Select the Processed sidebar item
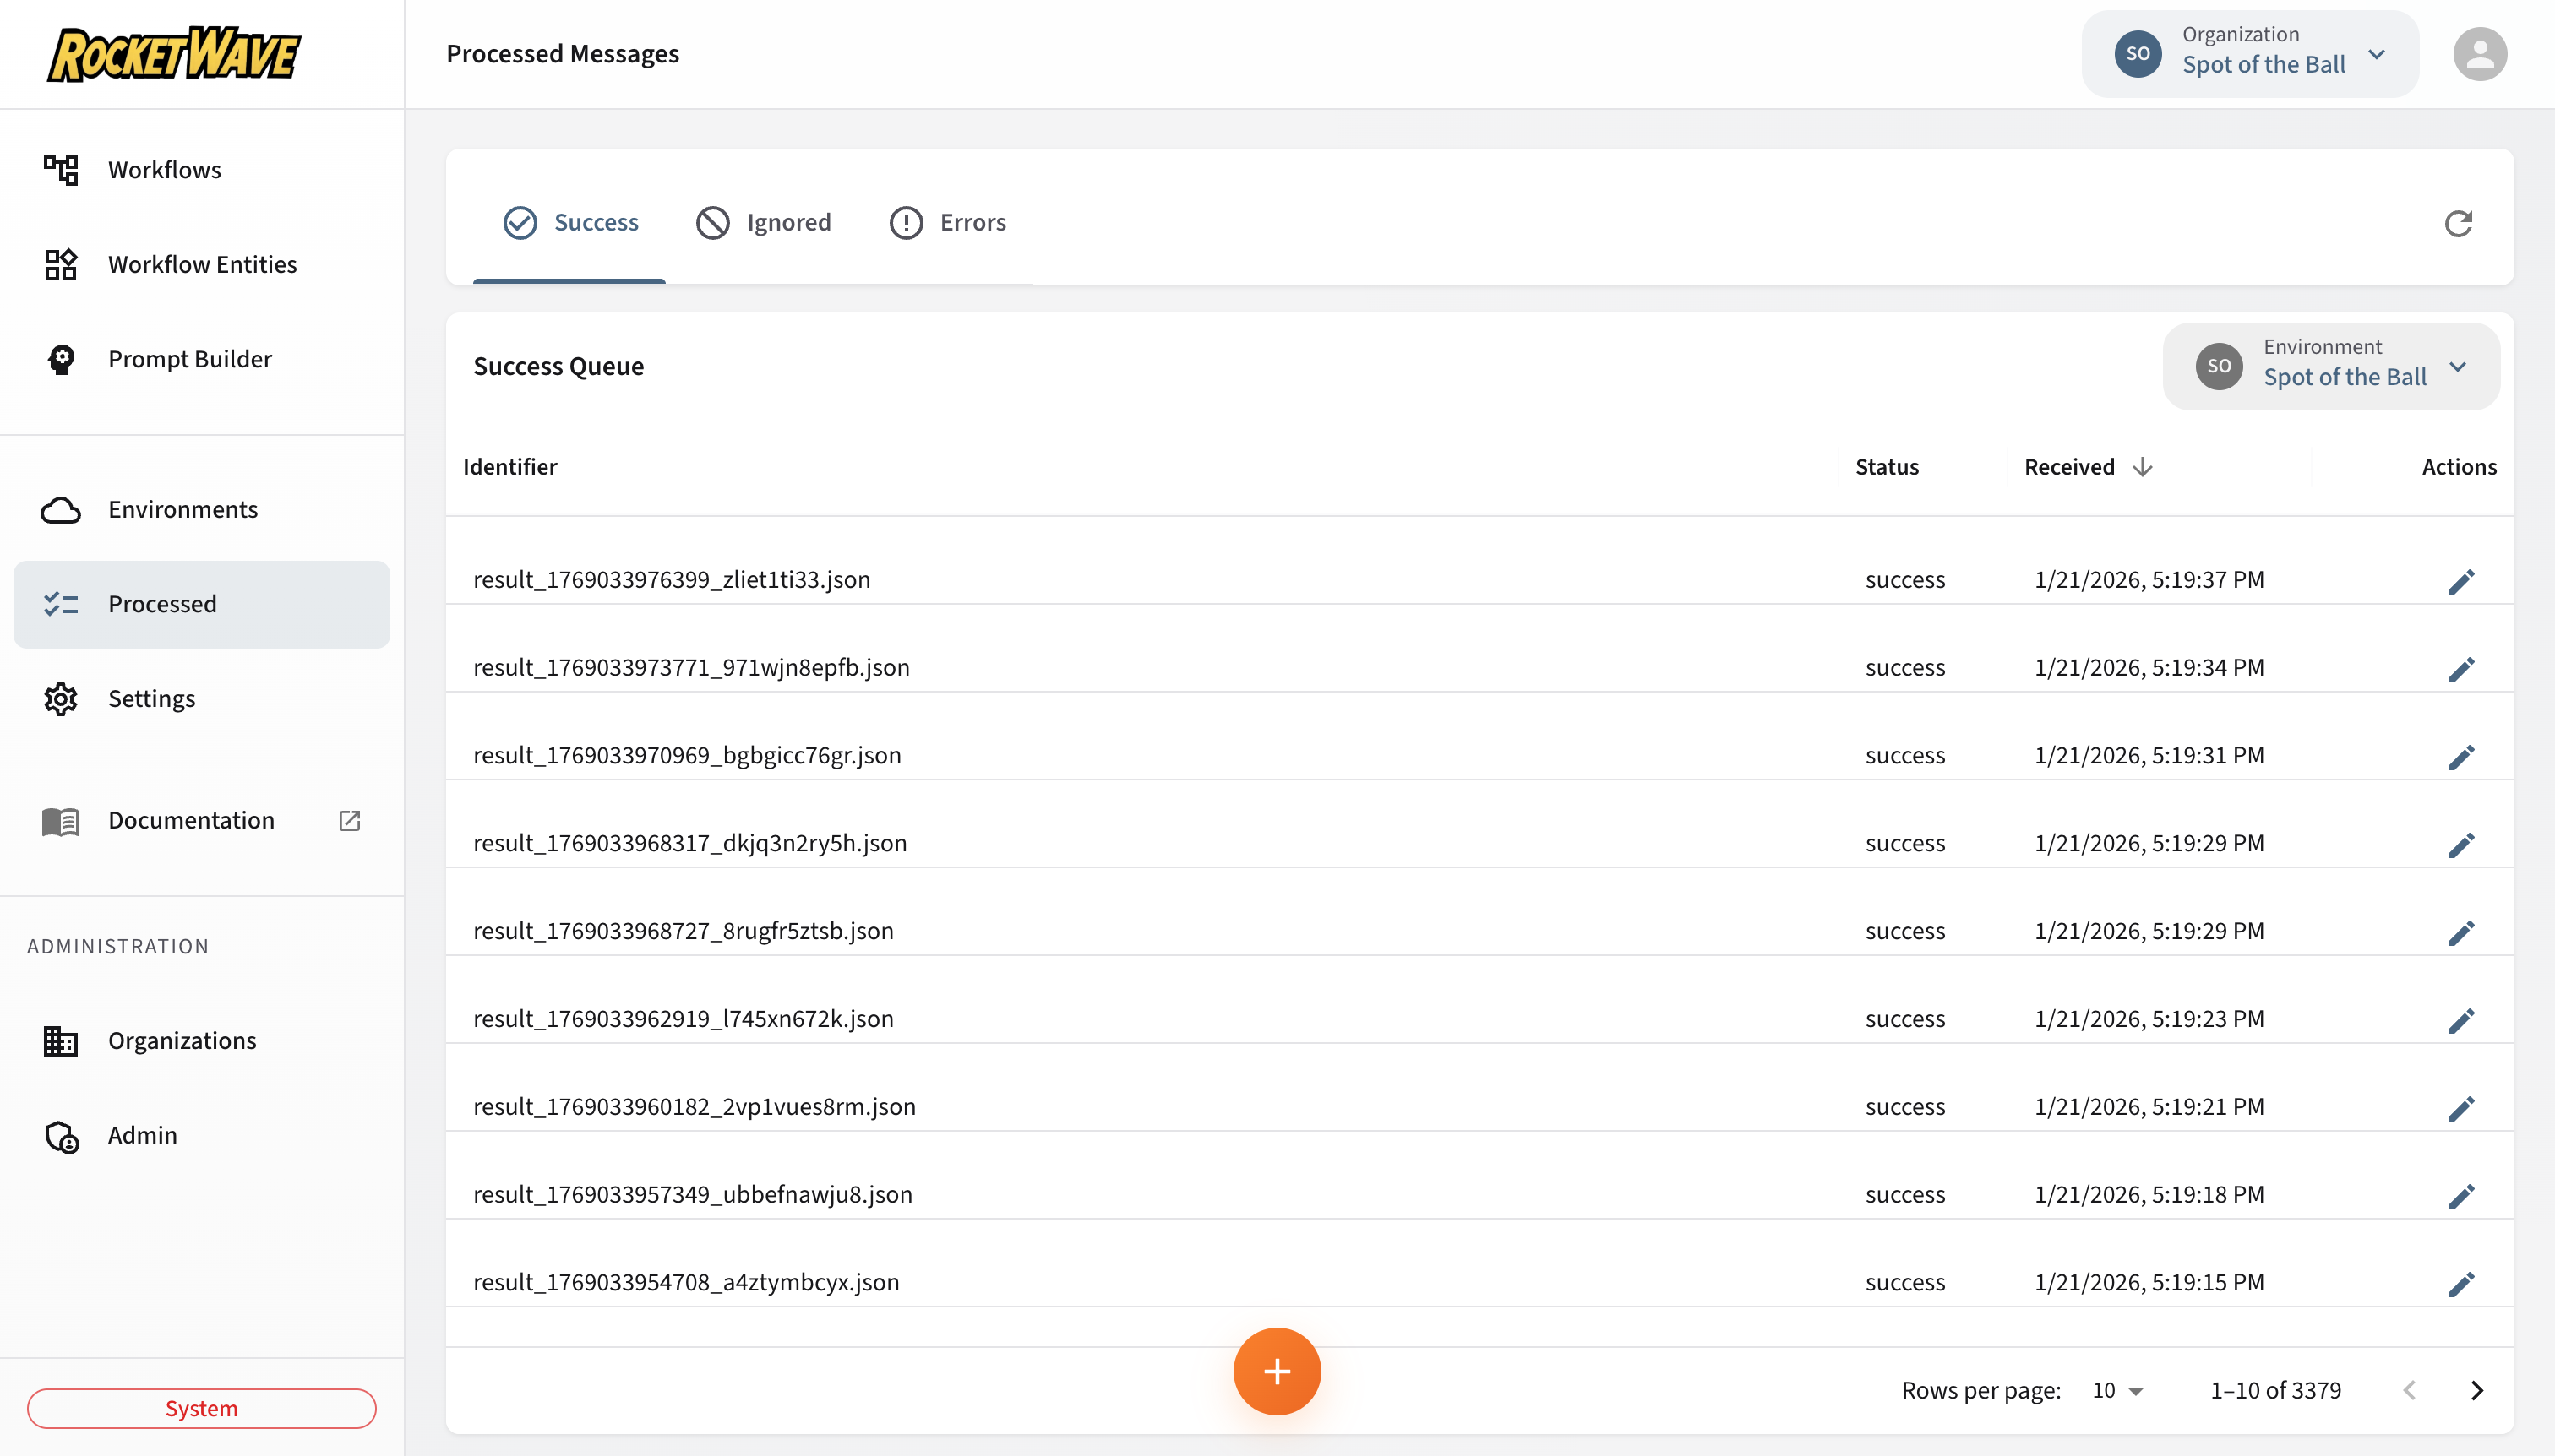Image resolution: width=2555 pixels, height=1456 pixels. click(163, 603)
